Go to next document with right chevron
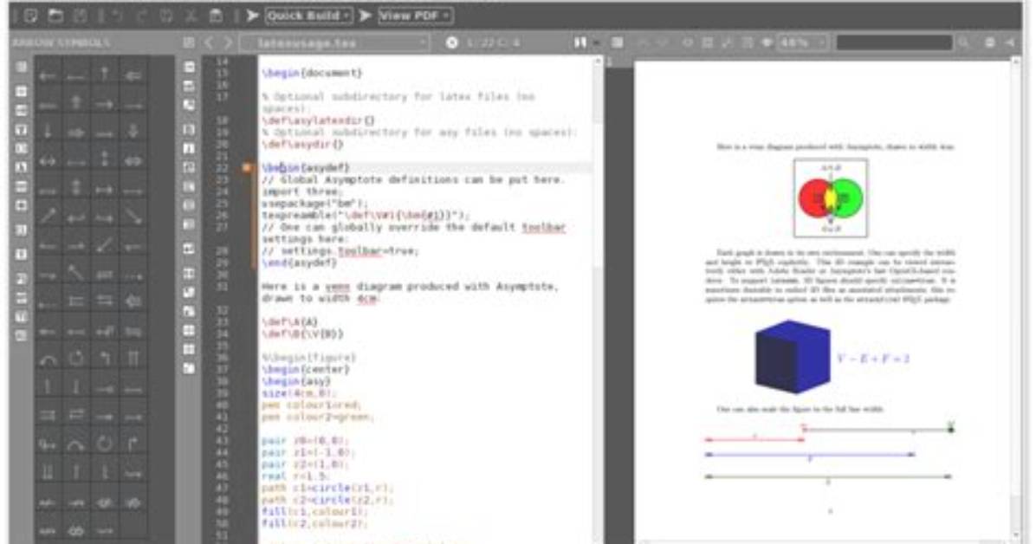 pyautogui.click(x=228, y=43)
